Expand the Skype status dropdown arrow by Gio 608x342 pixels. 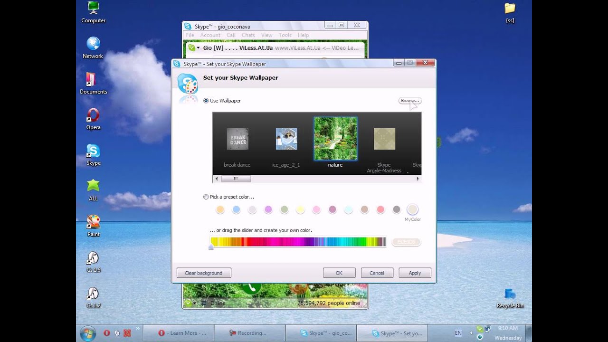point(198,48)
